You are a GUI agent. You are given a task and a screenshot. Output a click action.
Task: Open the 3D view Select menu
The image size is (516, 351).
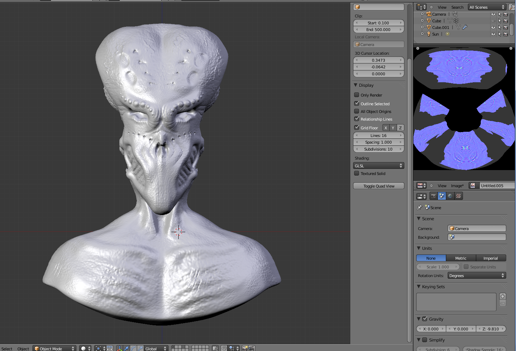7,349
